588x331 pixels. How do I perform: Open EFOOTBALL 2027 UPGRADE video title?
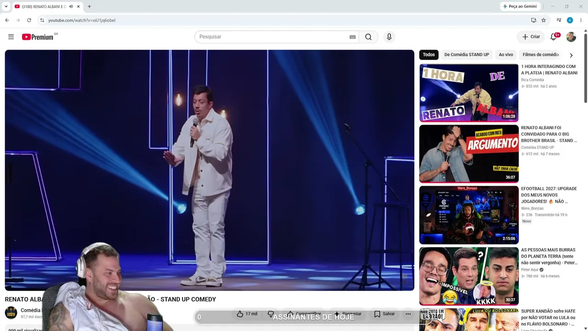pos(549,195)
